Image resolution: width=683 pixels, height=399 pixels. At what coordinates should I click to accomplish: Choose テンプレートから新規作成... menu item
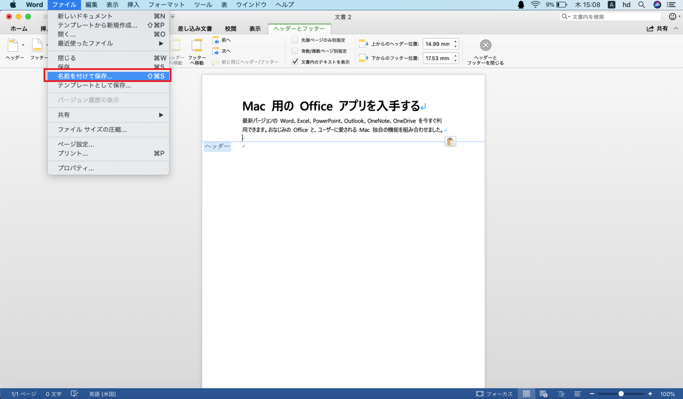click(108, 25)
